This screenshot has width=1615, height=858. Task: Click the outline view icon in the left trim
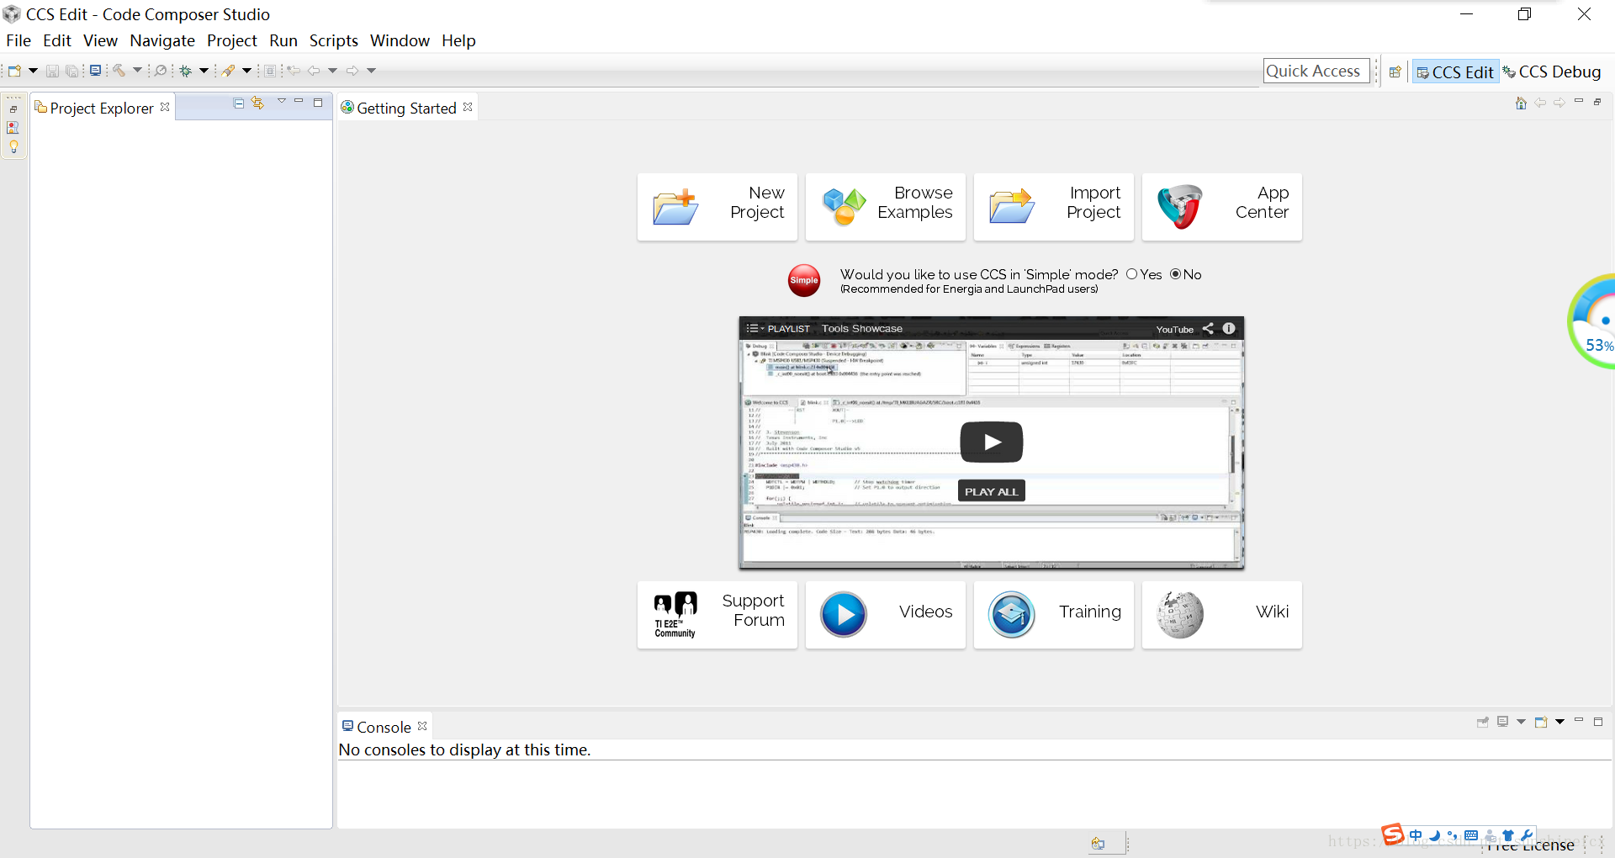coord(13,128)
